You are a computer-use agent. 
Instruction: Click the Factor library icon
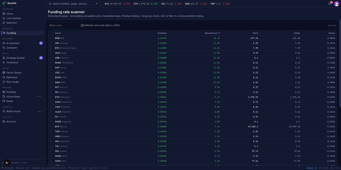click(4, 73)
